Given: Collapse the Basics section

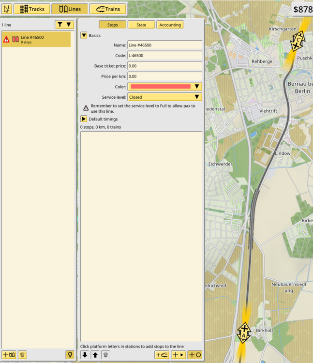Looking at the screenshot, I should tap(84, 35).
